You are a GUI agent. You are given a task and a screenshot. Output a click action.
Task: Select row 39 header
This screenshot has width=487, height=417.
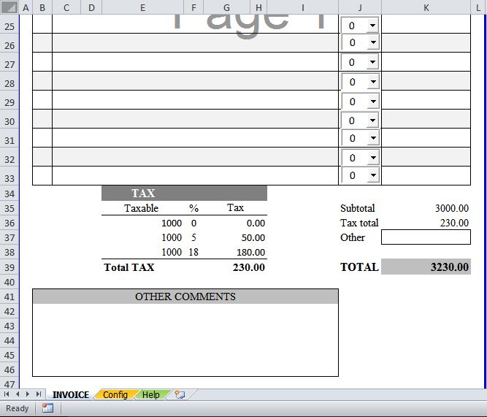pyautogui.click(x=9, y=267)
